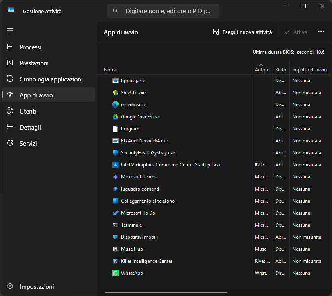Click the Impostazioni gear icon
Screen dimensions: 332x296
tap(10, 286)
